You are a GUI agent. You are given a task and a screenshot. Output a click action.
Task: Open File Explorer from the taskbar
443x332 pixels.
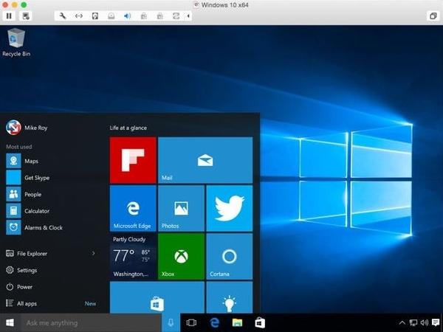click(x=237, y=322)
